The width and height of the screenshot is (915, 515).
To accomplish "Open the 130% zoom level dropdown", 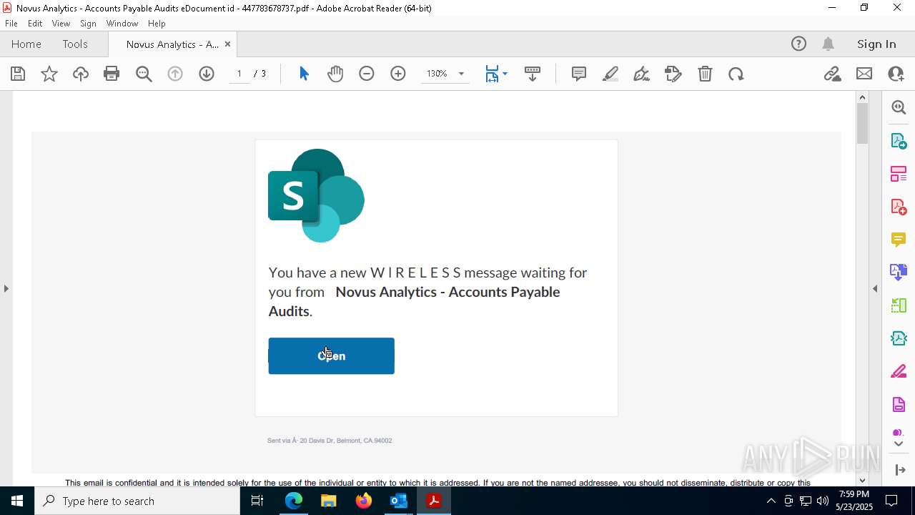I will 461,74.
